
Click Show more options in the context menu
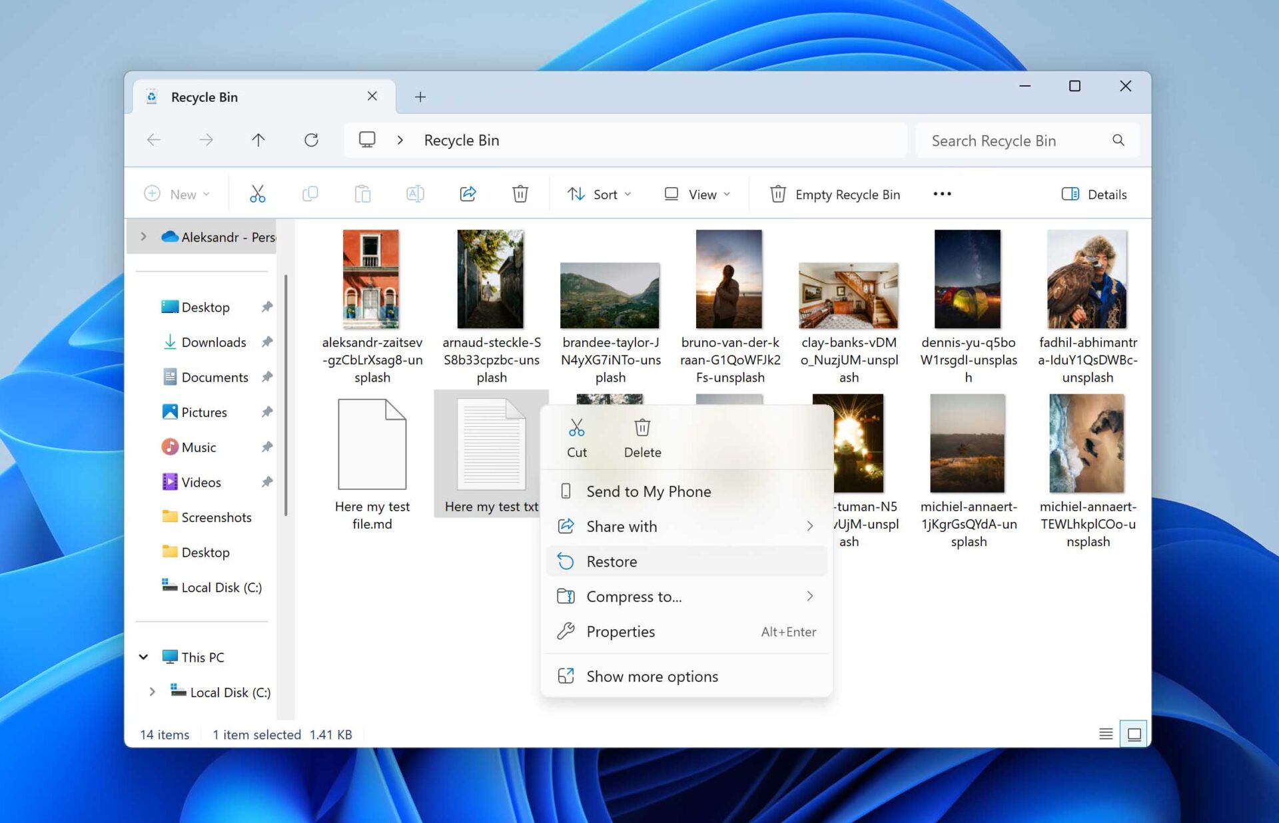pos(651,676)
